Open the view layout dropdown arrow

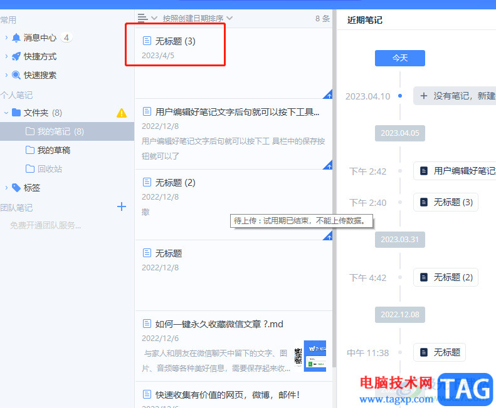(154, 18)
